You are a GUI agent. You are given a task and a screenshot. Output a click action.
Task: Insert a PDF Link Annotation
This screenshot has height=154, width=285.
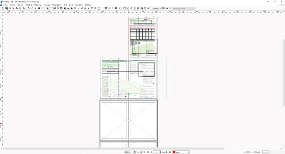tap(149, 8)
